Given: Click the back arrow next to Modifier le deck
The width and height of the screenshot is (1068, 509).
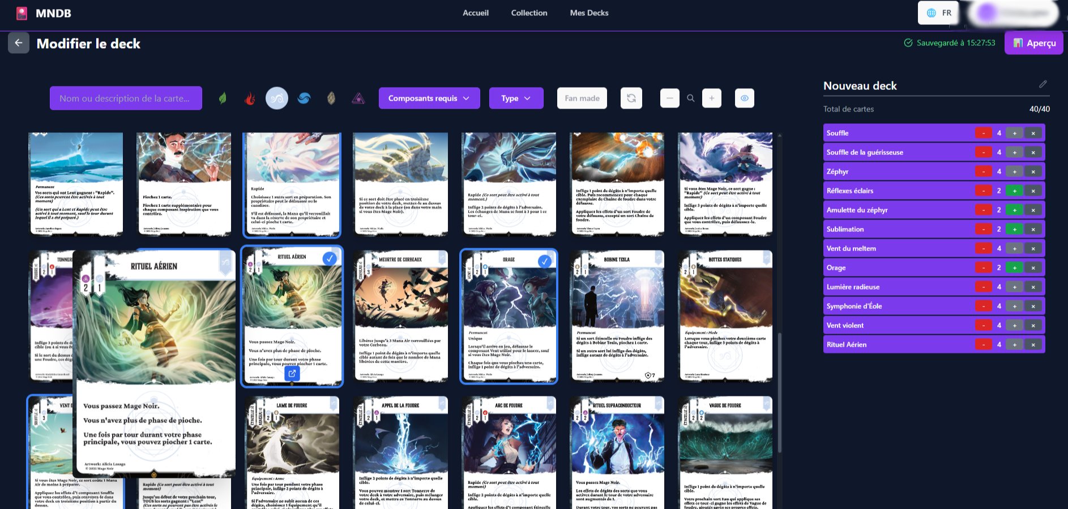Looking at the screenshot, I should (x=19, y=43).
